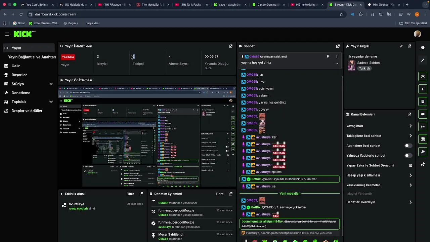Click the Turkish language tag
The width and height of the screenshot is (430, 242).
pyautogui.click(x=364, y=69)
